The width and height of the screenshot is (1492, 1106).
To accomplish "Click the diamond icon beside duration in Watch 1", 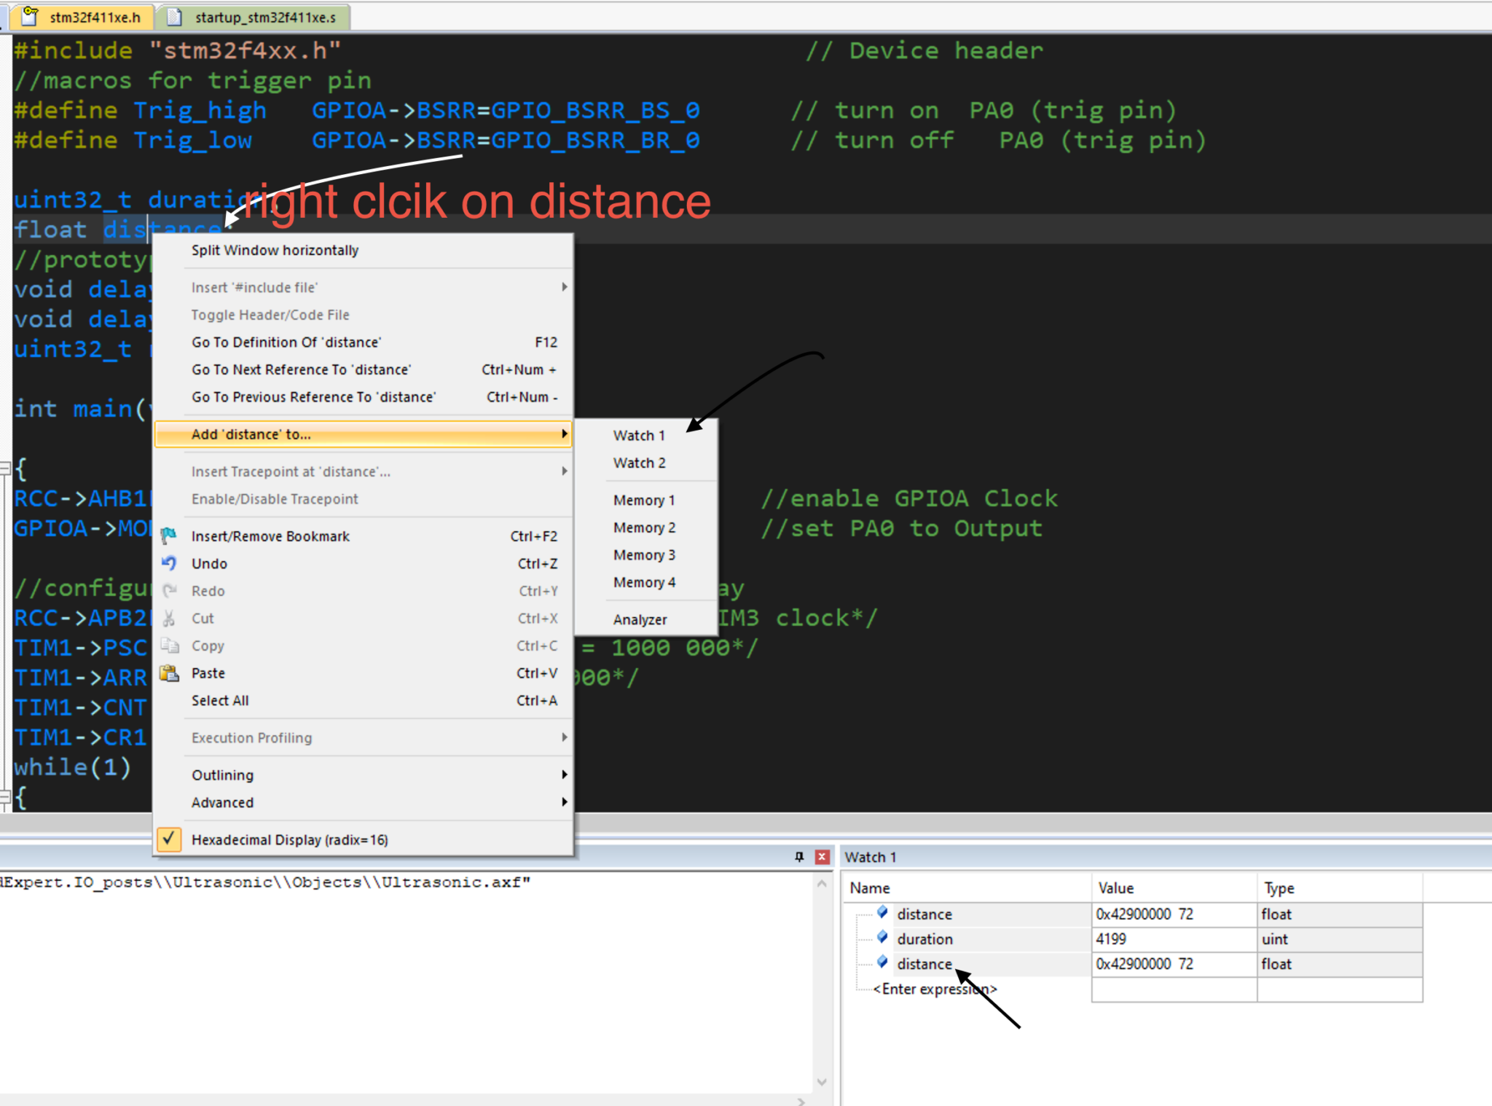I will pyautogui.click(x=883, y=938).
